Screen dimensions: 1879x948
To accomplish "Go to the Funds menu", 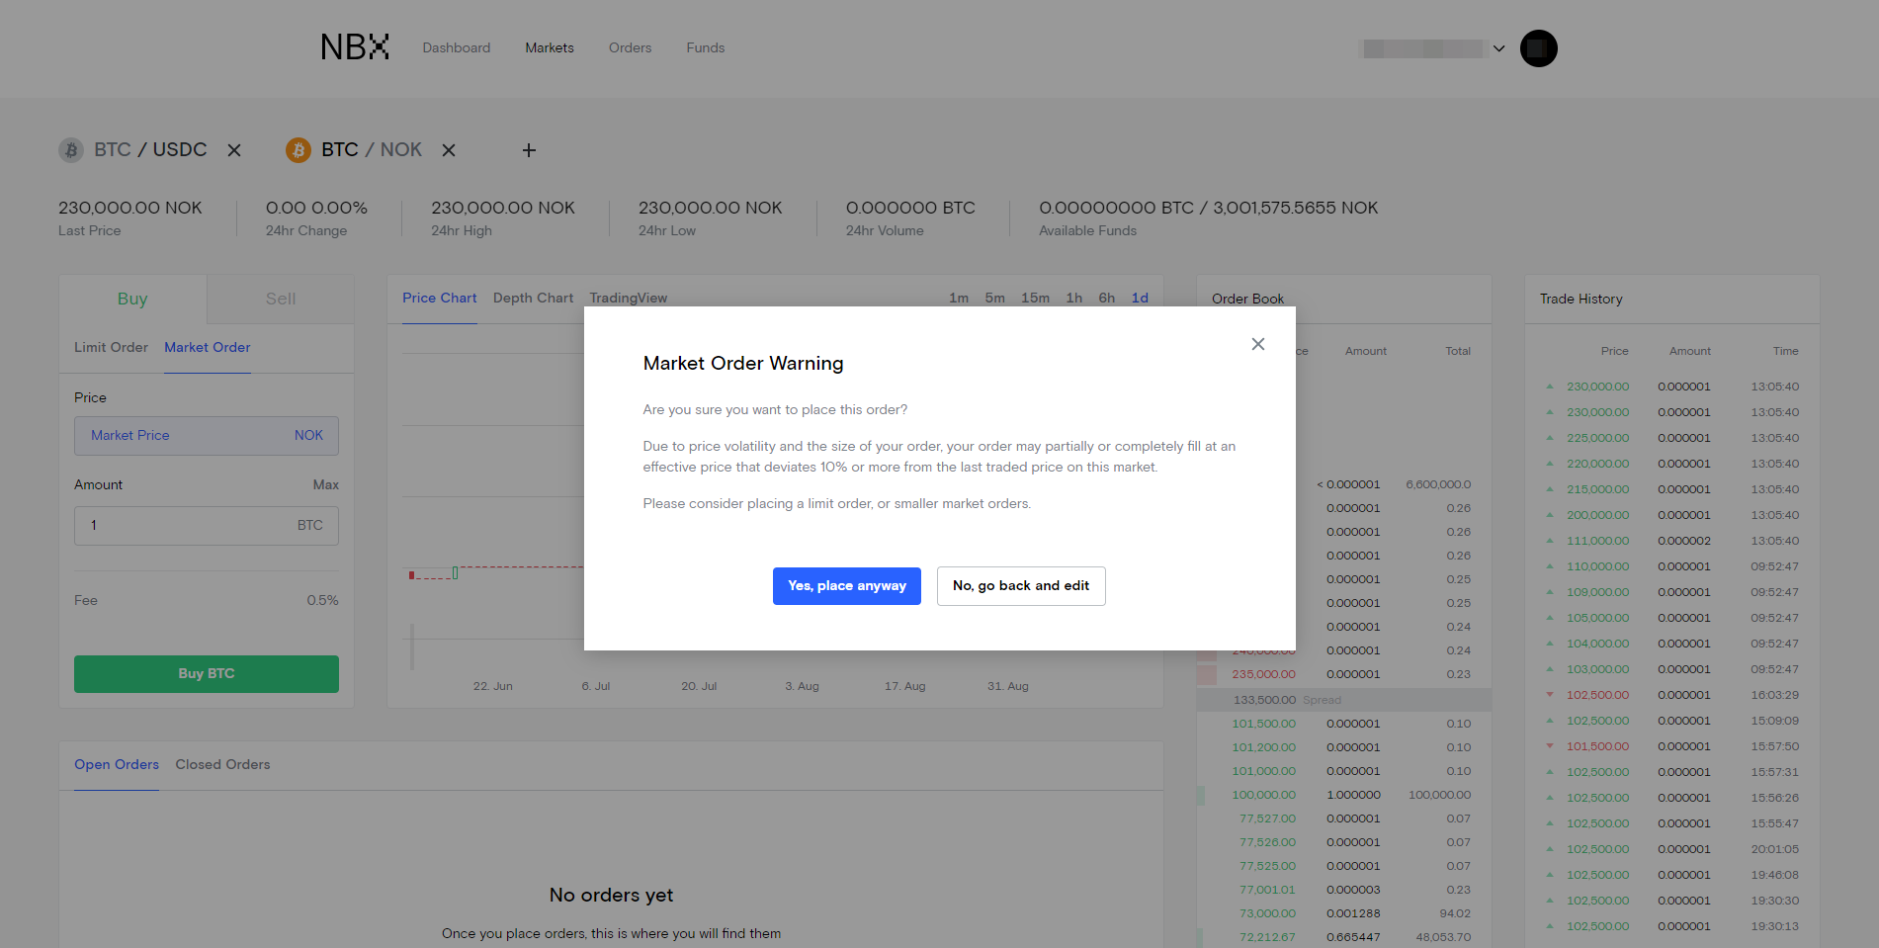I will [705, 47].
